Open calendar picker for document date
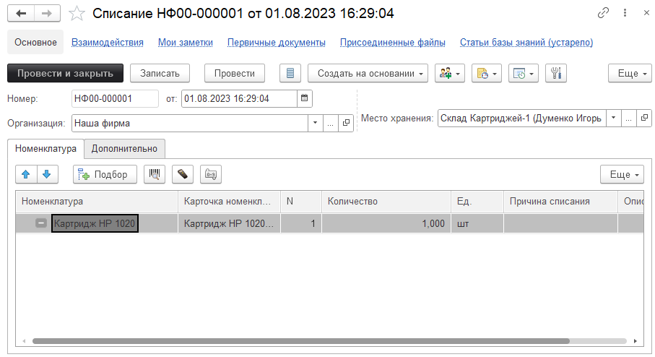Viewport: 655px width, 357px height. point(304,98)
